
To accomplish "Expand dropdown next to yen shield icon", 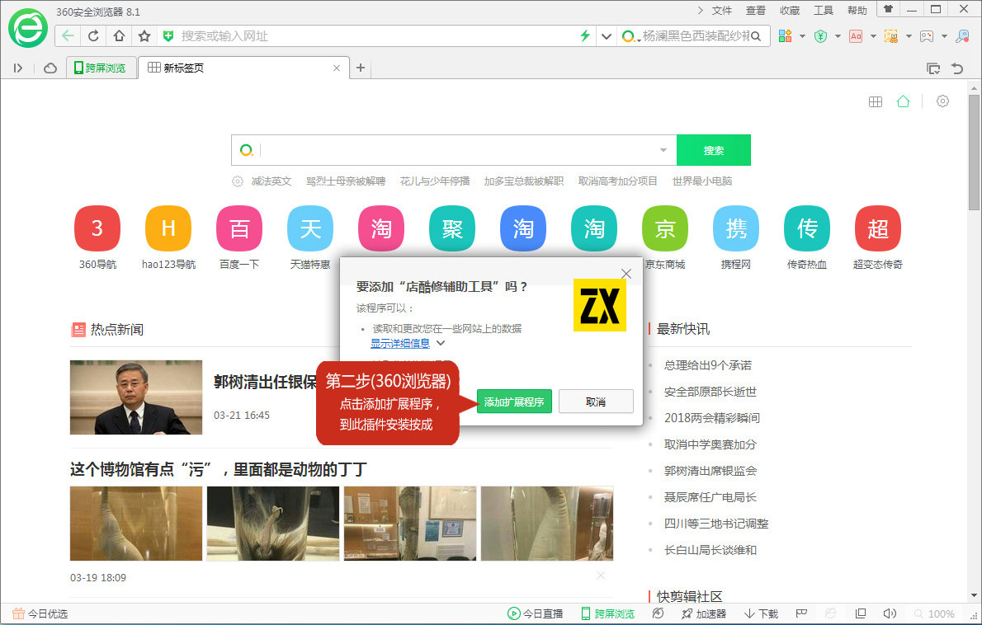I will [838, 36].
